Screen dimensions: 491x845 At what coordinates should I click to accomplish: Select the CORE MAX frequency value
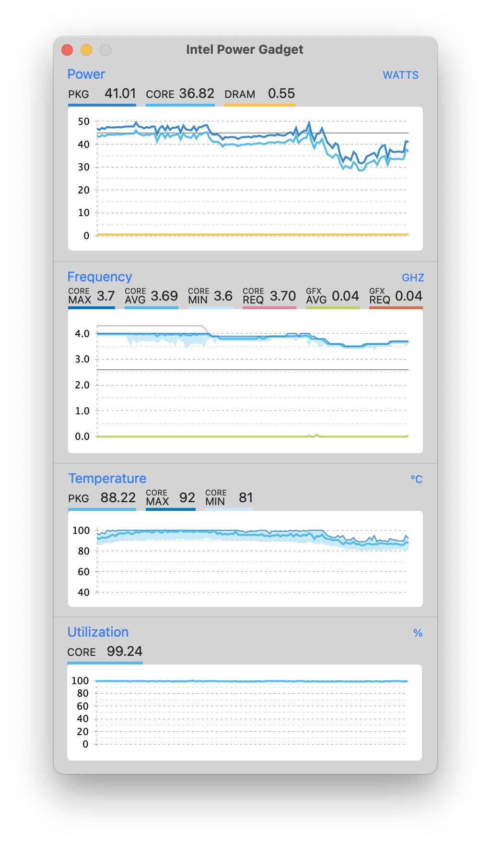(x=105, y=296)
